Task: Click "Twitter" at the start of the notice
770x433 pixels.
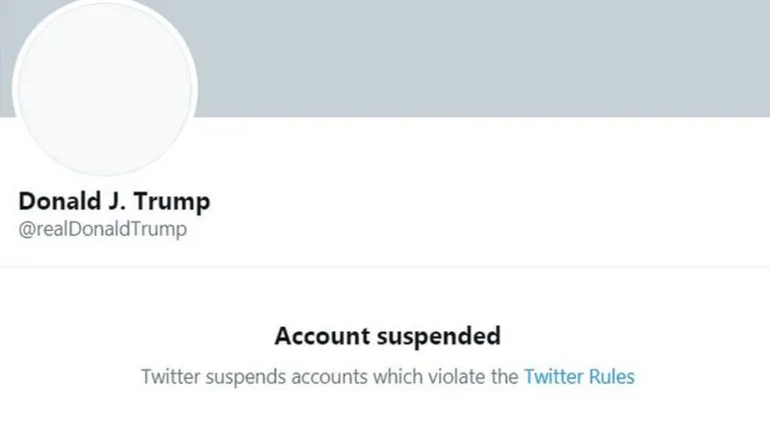Action: coord(168,375)
